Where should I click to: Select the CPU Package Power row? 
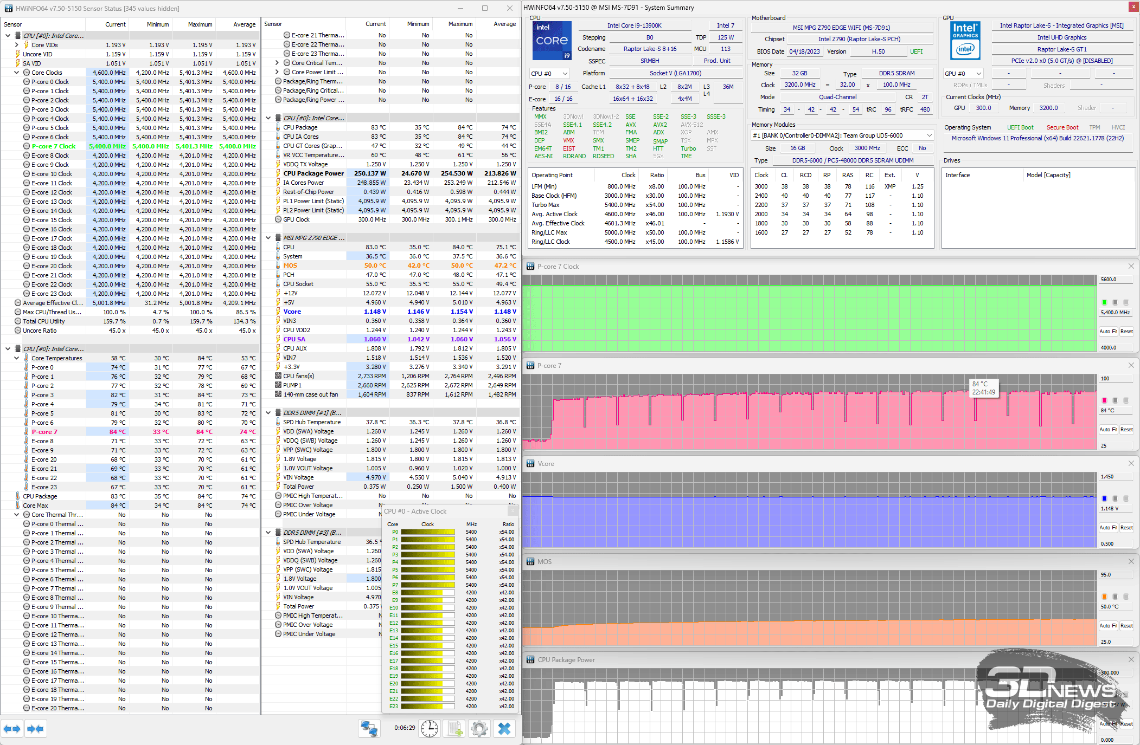392,173
